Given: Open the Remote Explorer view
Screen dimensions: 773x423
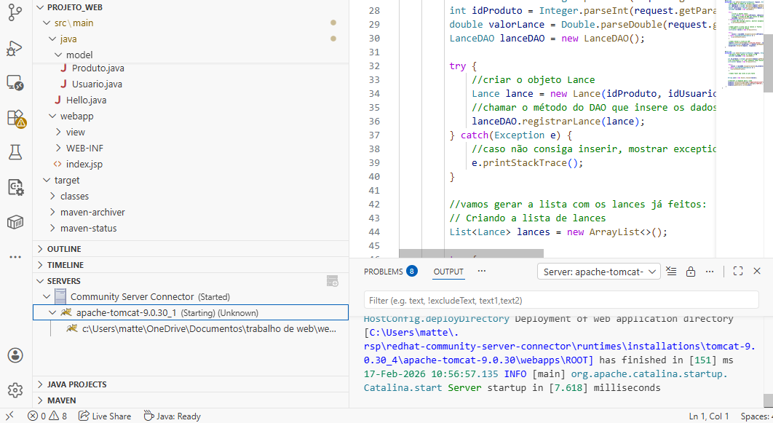Looking at the screenshot, I should click(15, 83).
